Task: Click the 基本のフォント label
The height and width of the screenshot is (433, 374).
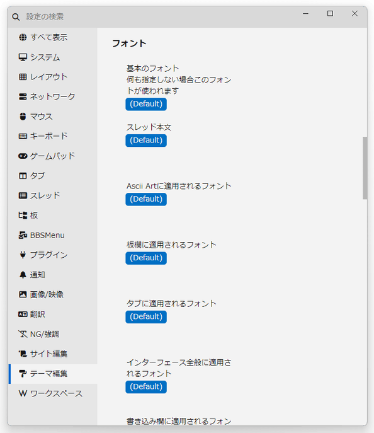Action: click(x=152, y=68)
